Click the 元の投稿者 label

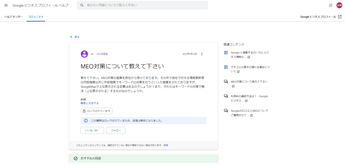click(x=102, y=54)
